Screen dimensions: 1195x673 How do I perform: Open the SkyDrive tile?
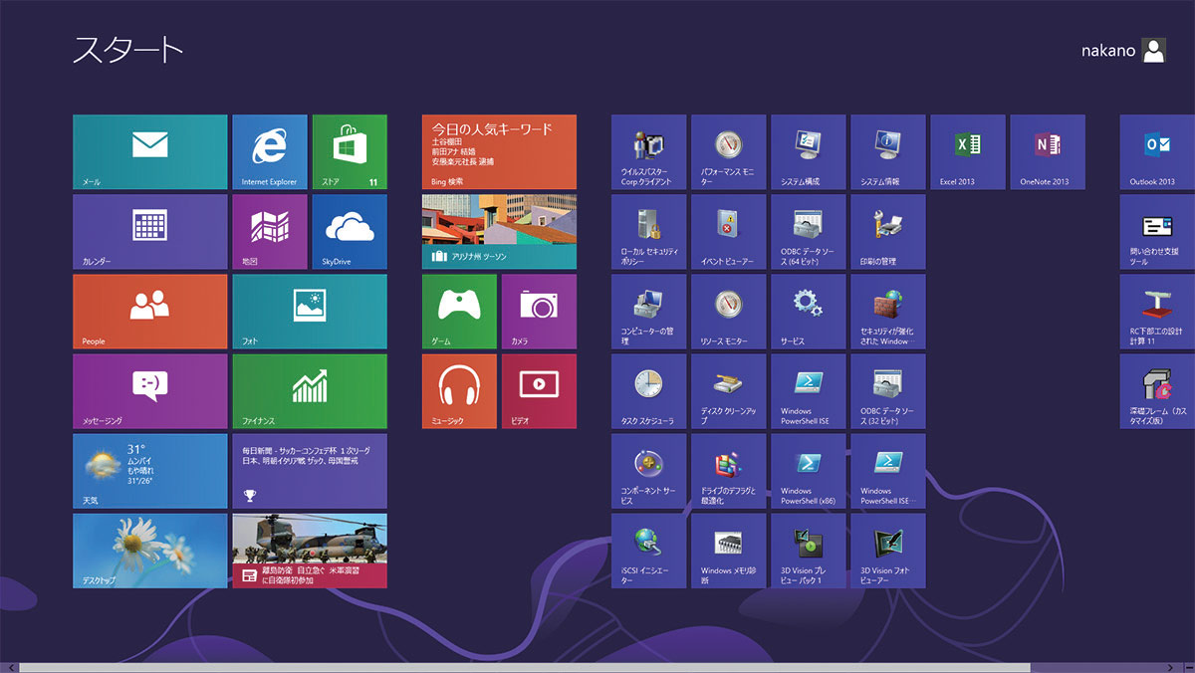(350, 231)
